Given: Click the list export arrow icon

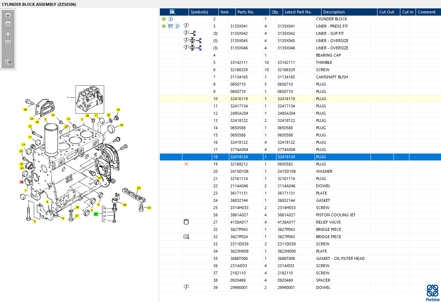Looking at the screenshot, I should click(8, 62).
